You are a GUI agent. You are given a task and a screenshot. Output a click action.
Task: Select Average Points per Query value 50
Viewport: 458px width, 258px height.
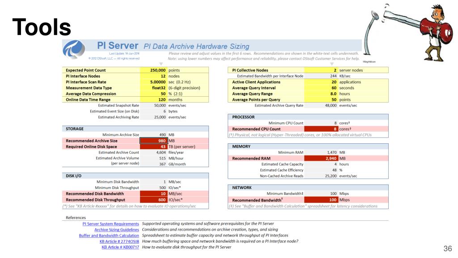321,99
